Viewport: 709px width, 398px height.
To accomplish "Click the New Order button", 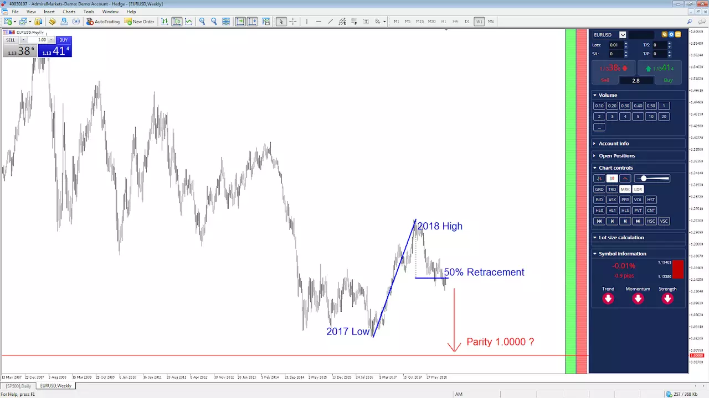I will 140,22.
